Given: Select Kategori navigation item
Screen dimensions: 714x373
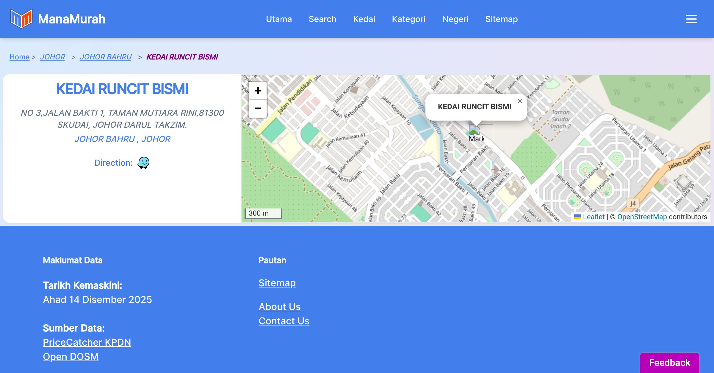Looking at the screenshot, I should click(x=408, y=19).
